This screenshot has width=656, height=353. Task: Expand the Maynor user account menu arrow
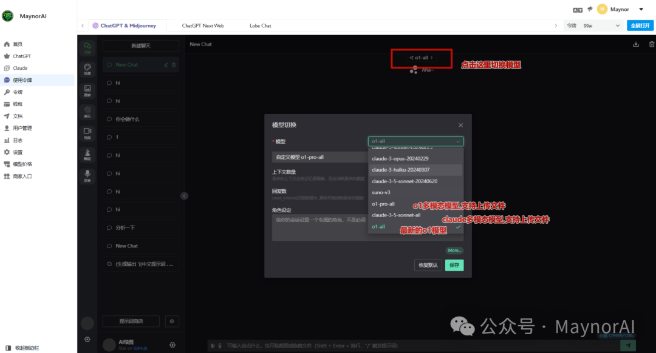pyautogui.click(x=641, y=9)
